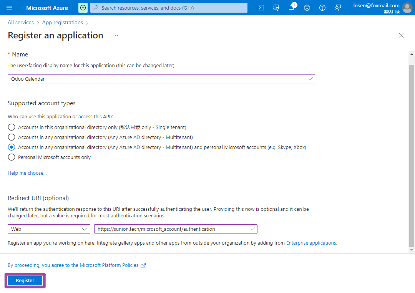Navigate to the All services breadcrumb
415x293 pixels.
coord(21,23)
